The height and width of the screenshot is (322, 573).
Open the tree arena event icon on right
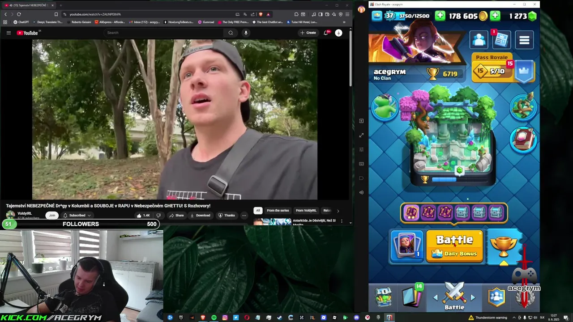click(523, 106)
